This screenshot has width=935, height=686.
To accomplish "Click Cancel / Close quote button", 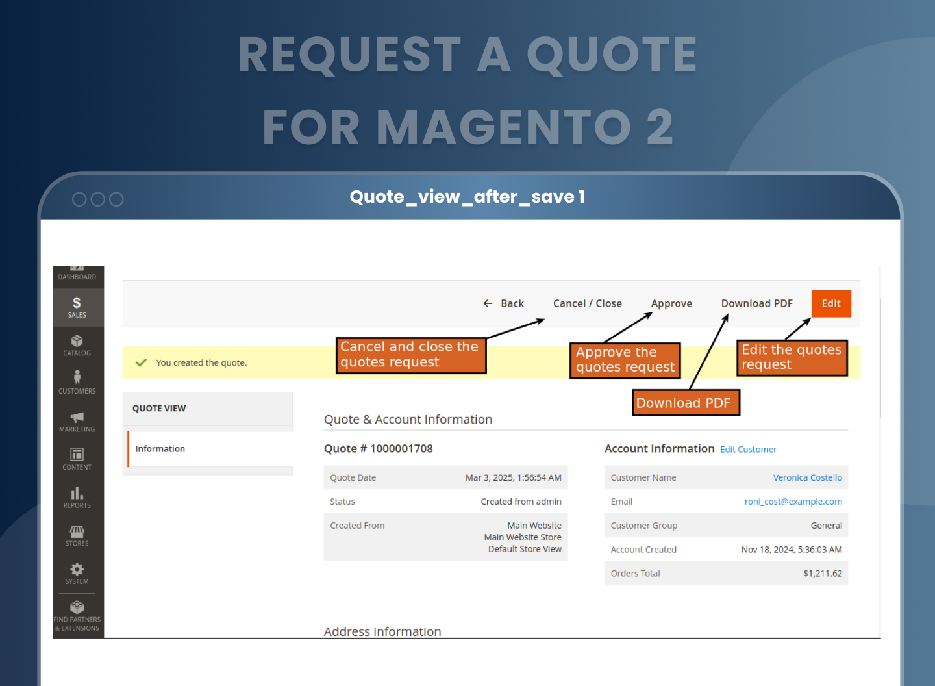I will 587,303.
